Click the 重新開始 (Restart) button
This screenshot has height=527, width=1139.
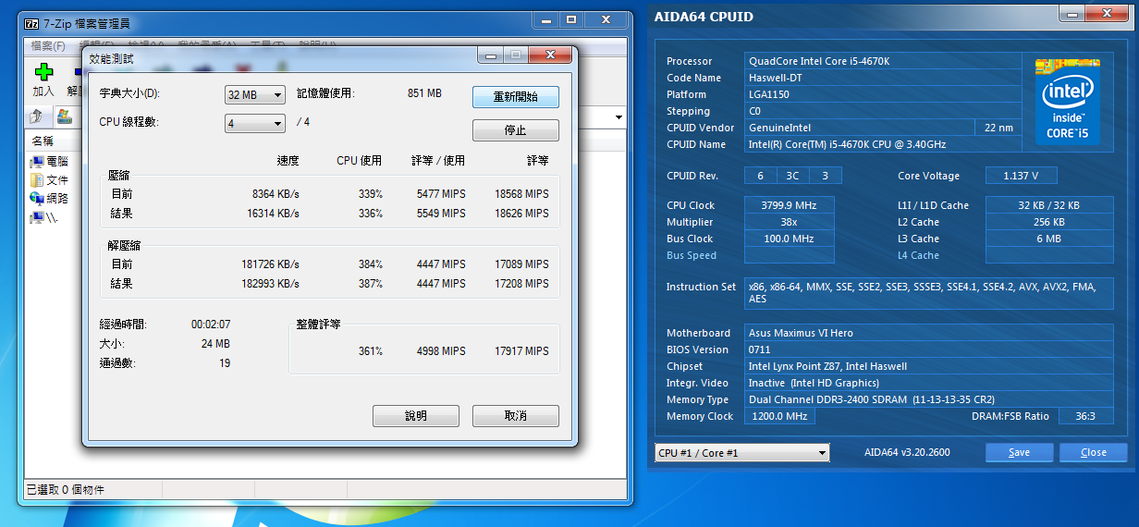point(516,97)
